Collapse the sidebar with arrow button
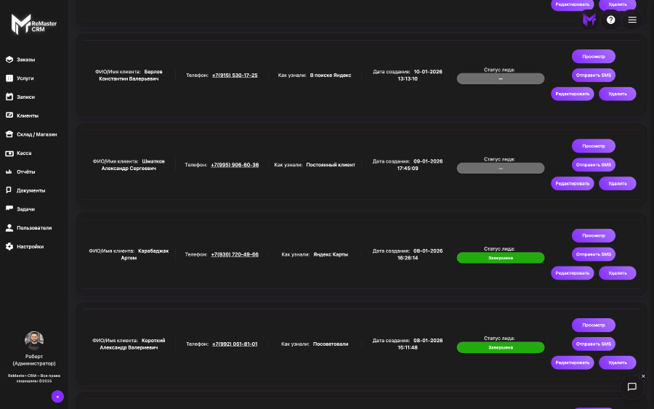The width and height of the screenshot is (654, 409). 57,397
